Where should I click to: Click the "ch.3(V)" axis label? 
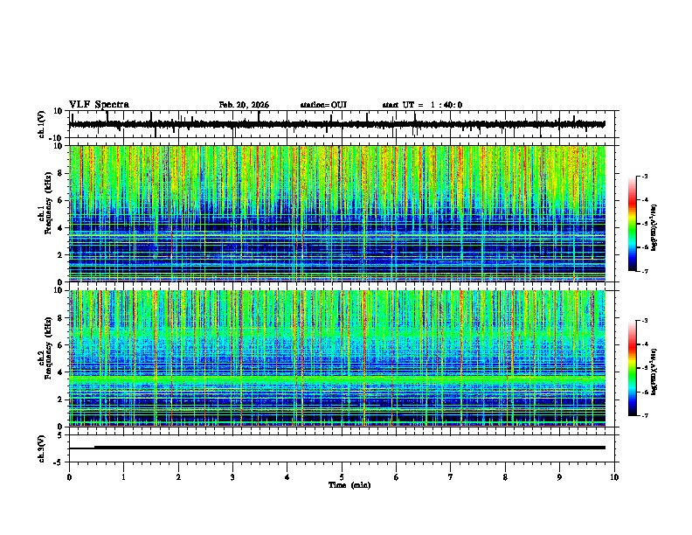[42, 448]
